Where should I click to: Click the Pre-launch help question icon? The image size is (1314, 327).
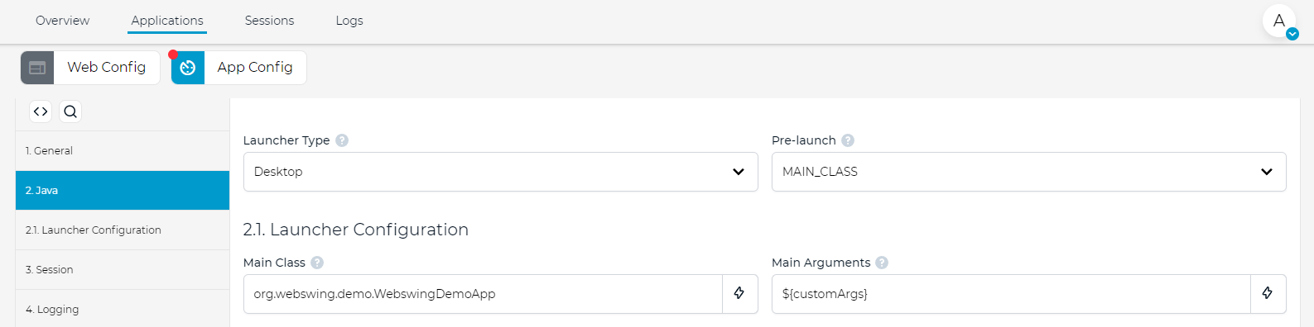point(848,140)
